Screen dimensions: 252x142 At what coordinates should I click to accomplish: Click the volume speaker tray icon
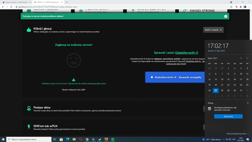click(227, 139)
